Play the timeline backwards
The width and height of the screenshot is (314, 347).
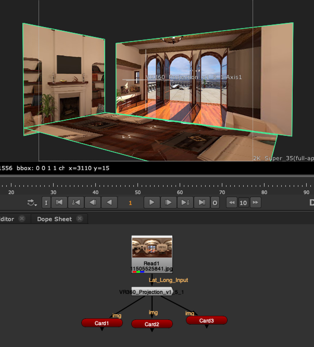tap(109, 202)
